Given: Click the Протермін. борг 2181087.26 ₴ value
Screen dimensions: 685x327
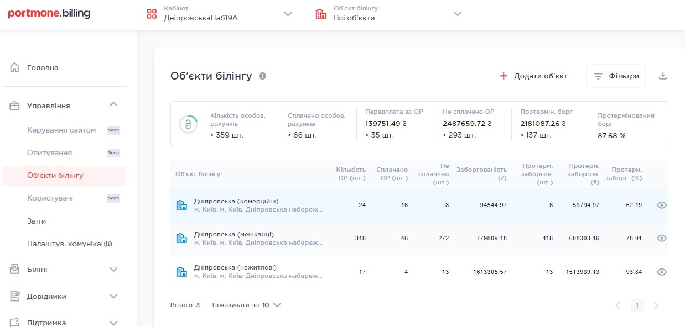Looking at the screenshot, I should tap(543, 124).
